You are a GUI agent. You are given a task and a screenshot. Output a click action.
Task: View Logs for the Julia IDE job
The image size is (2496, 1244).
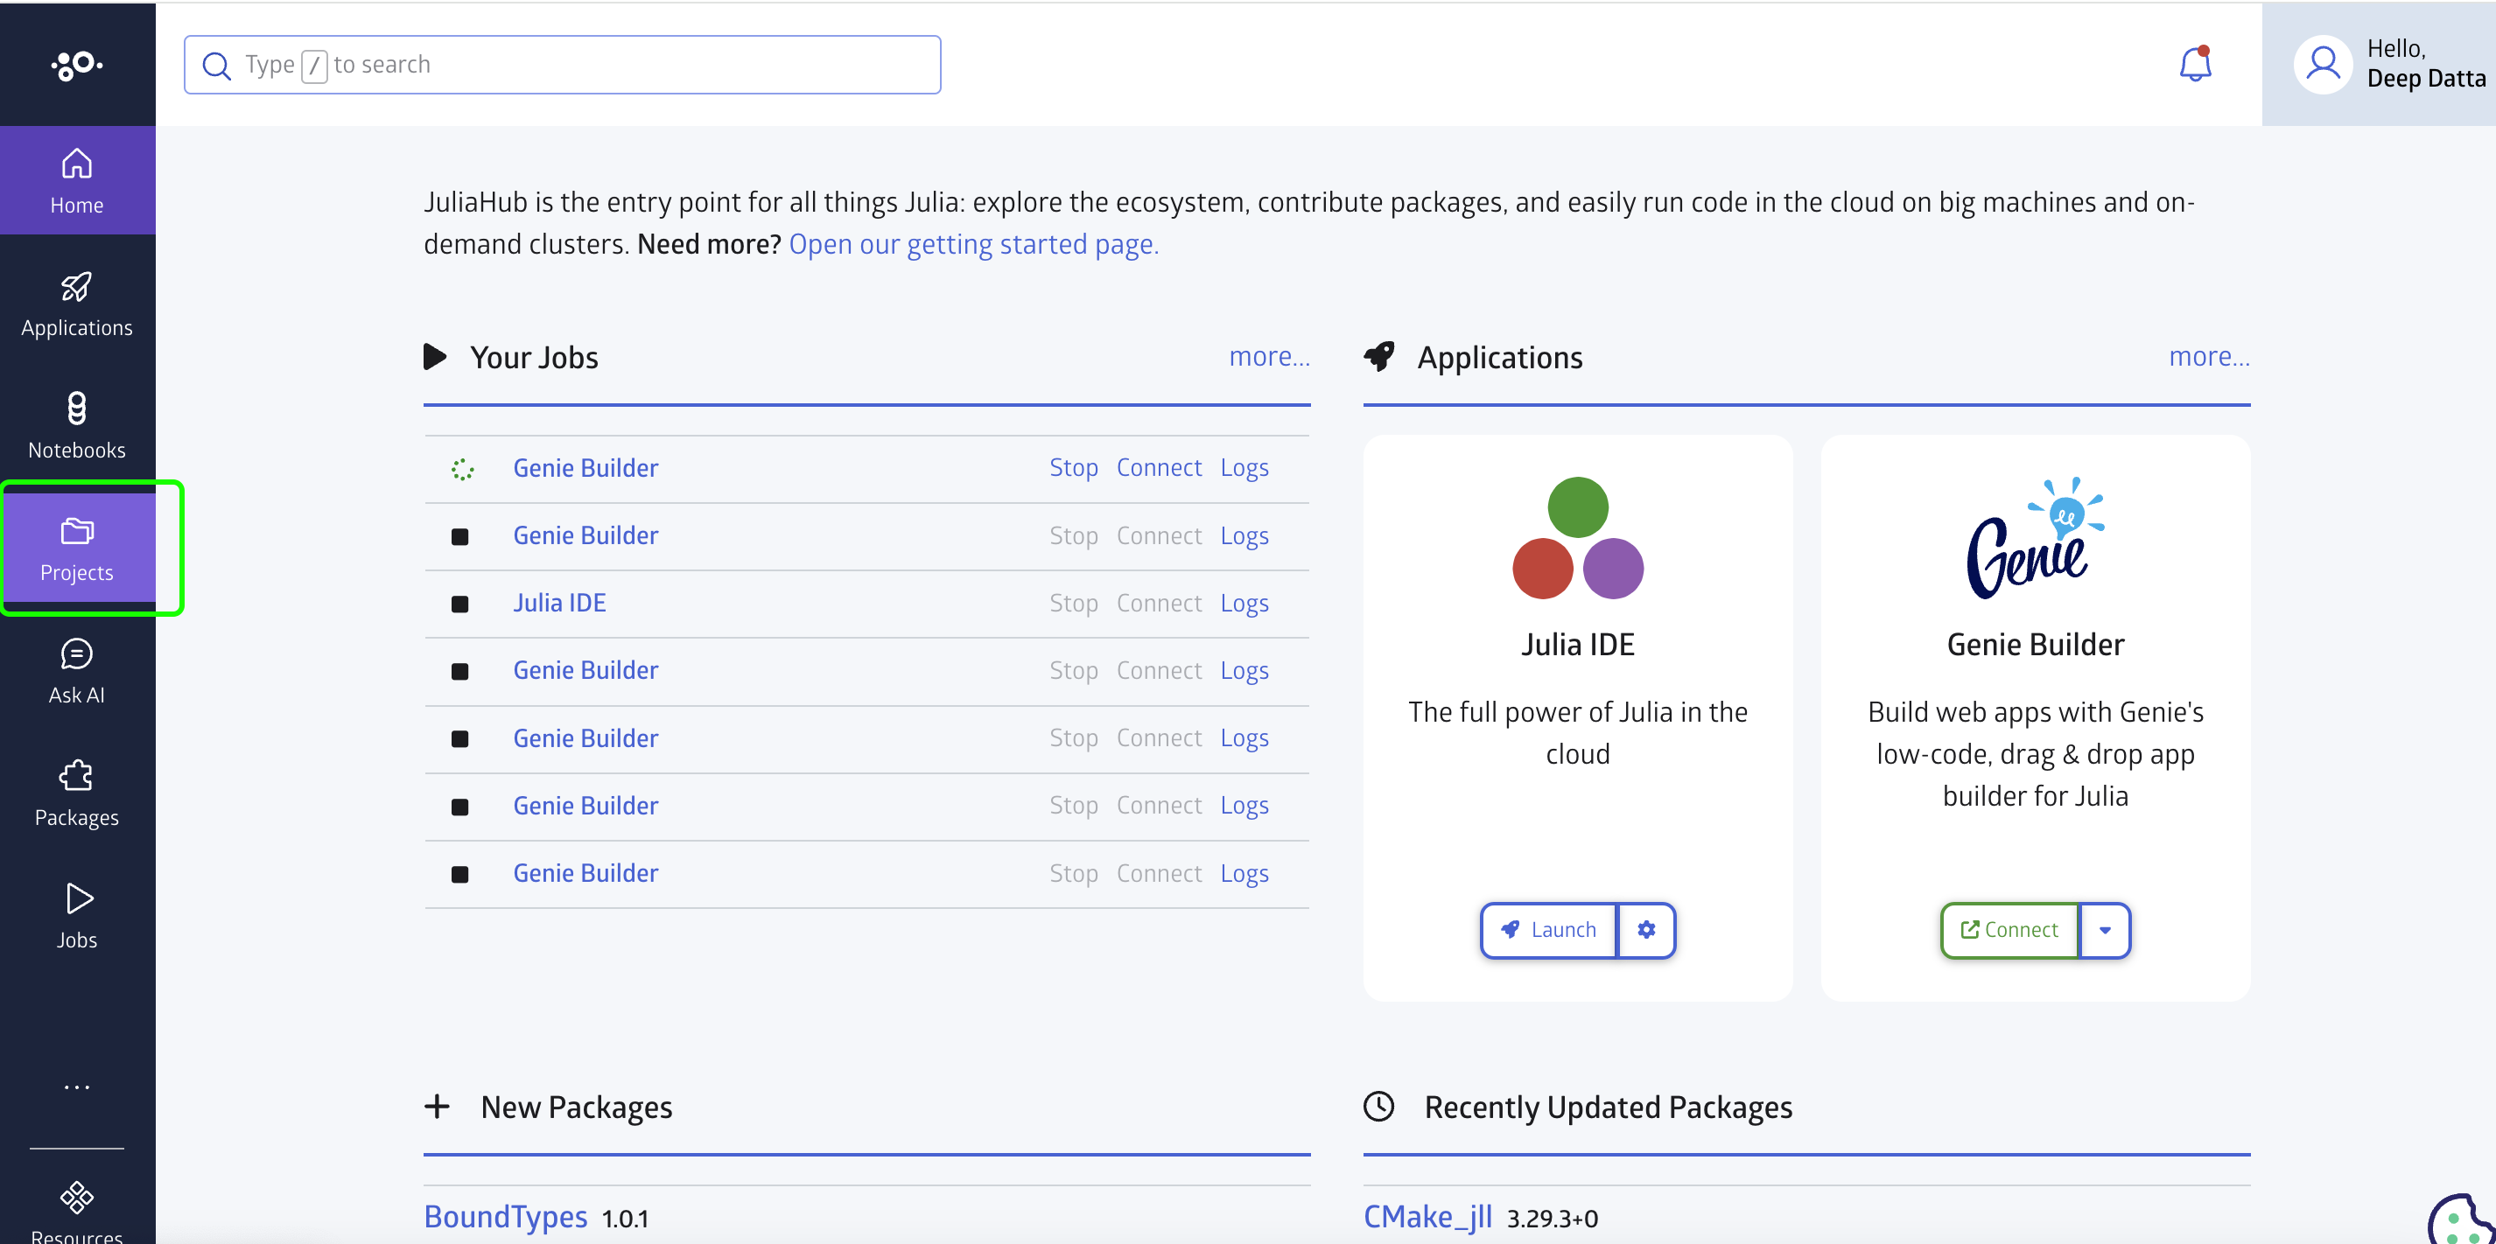point(1244,603)
